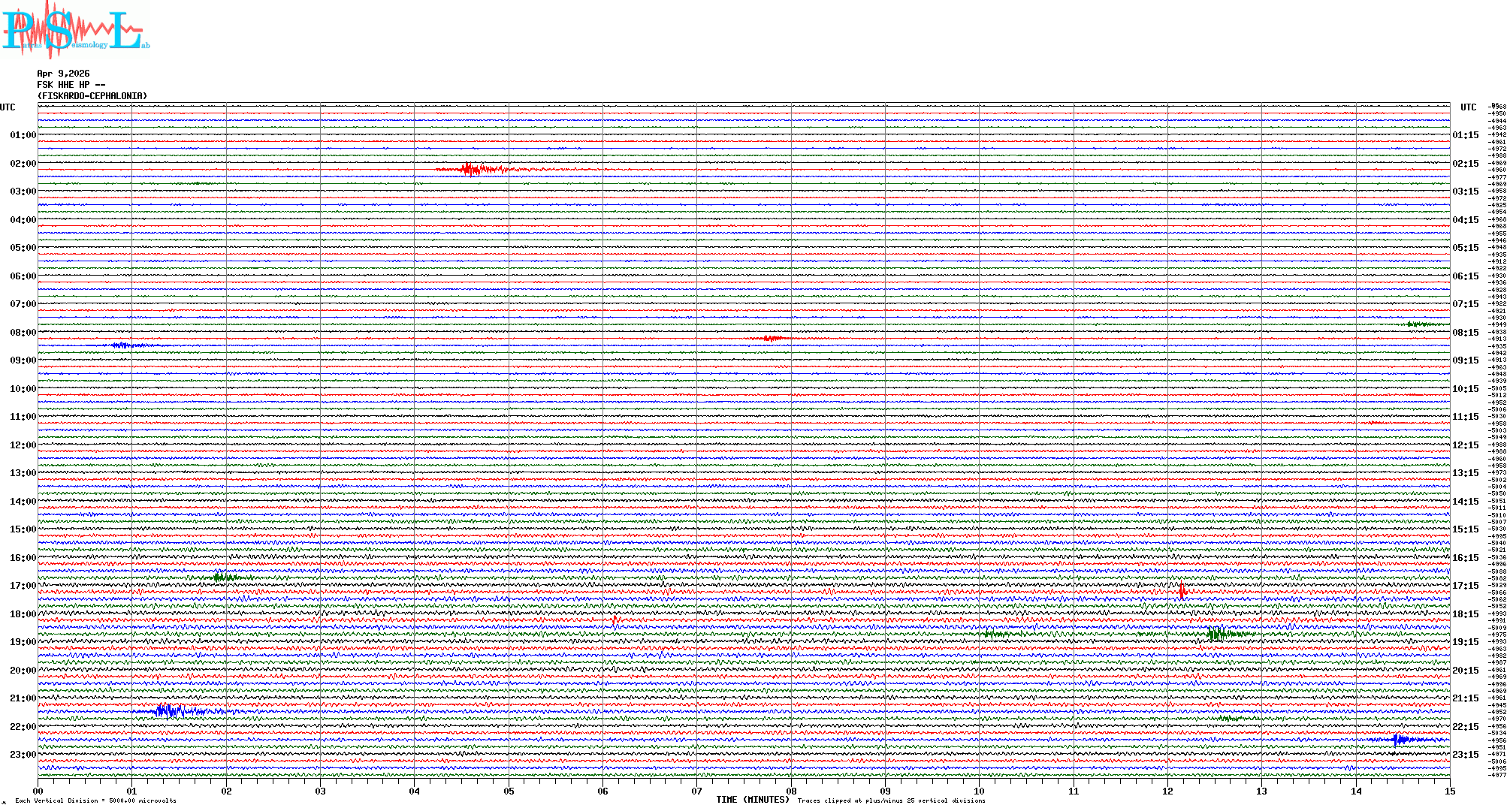
Task: Click the UTC label at the top left
Action: pyautogui.click(x=8, y=107)
